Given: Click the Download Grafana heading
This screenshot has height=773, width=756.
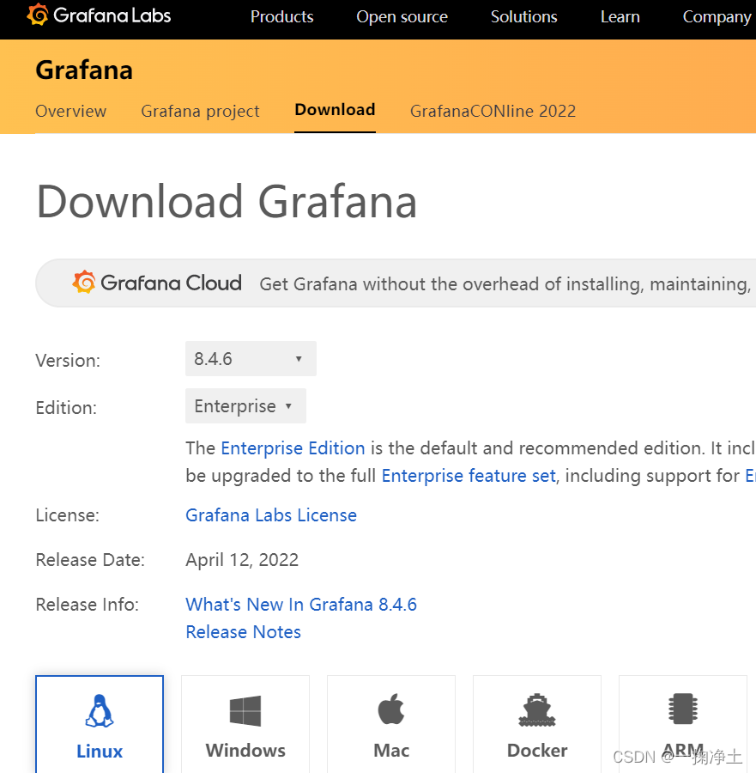Looking at the screenshot, I should (x=227, y=202).
